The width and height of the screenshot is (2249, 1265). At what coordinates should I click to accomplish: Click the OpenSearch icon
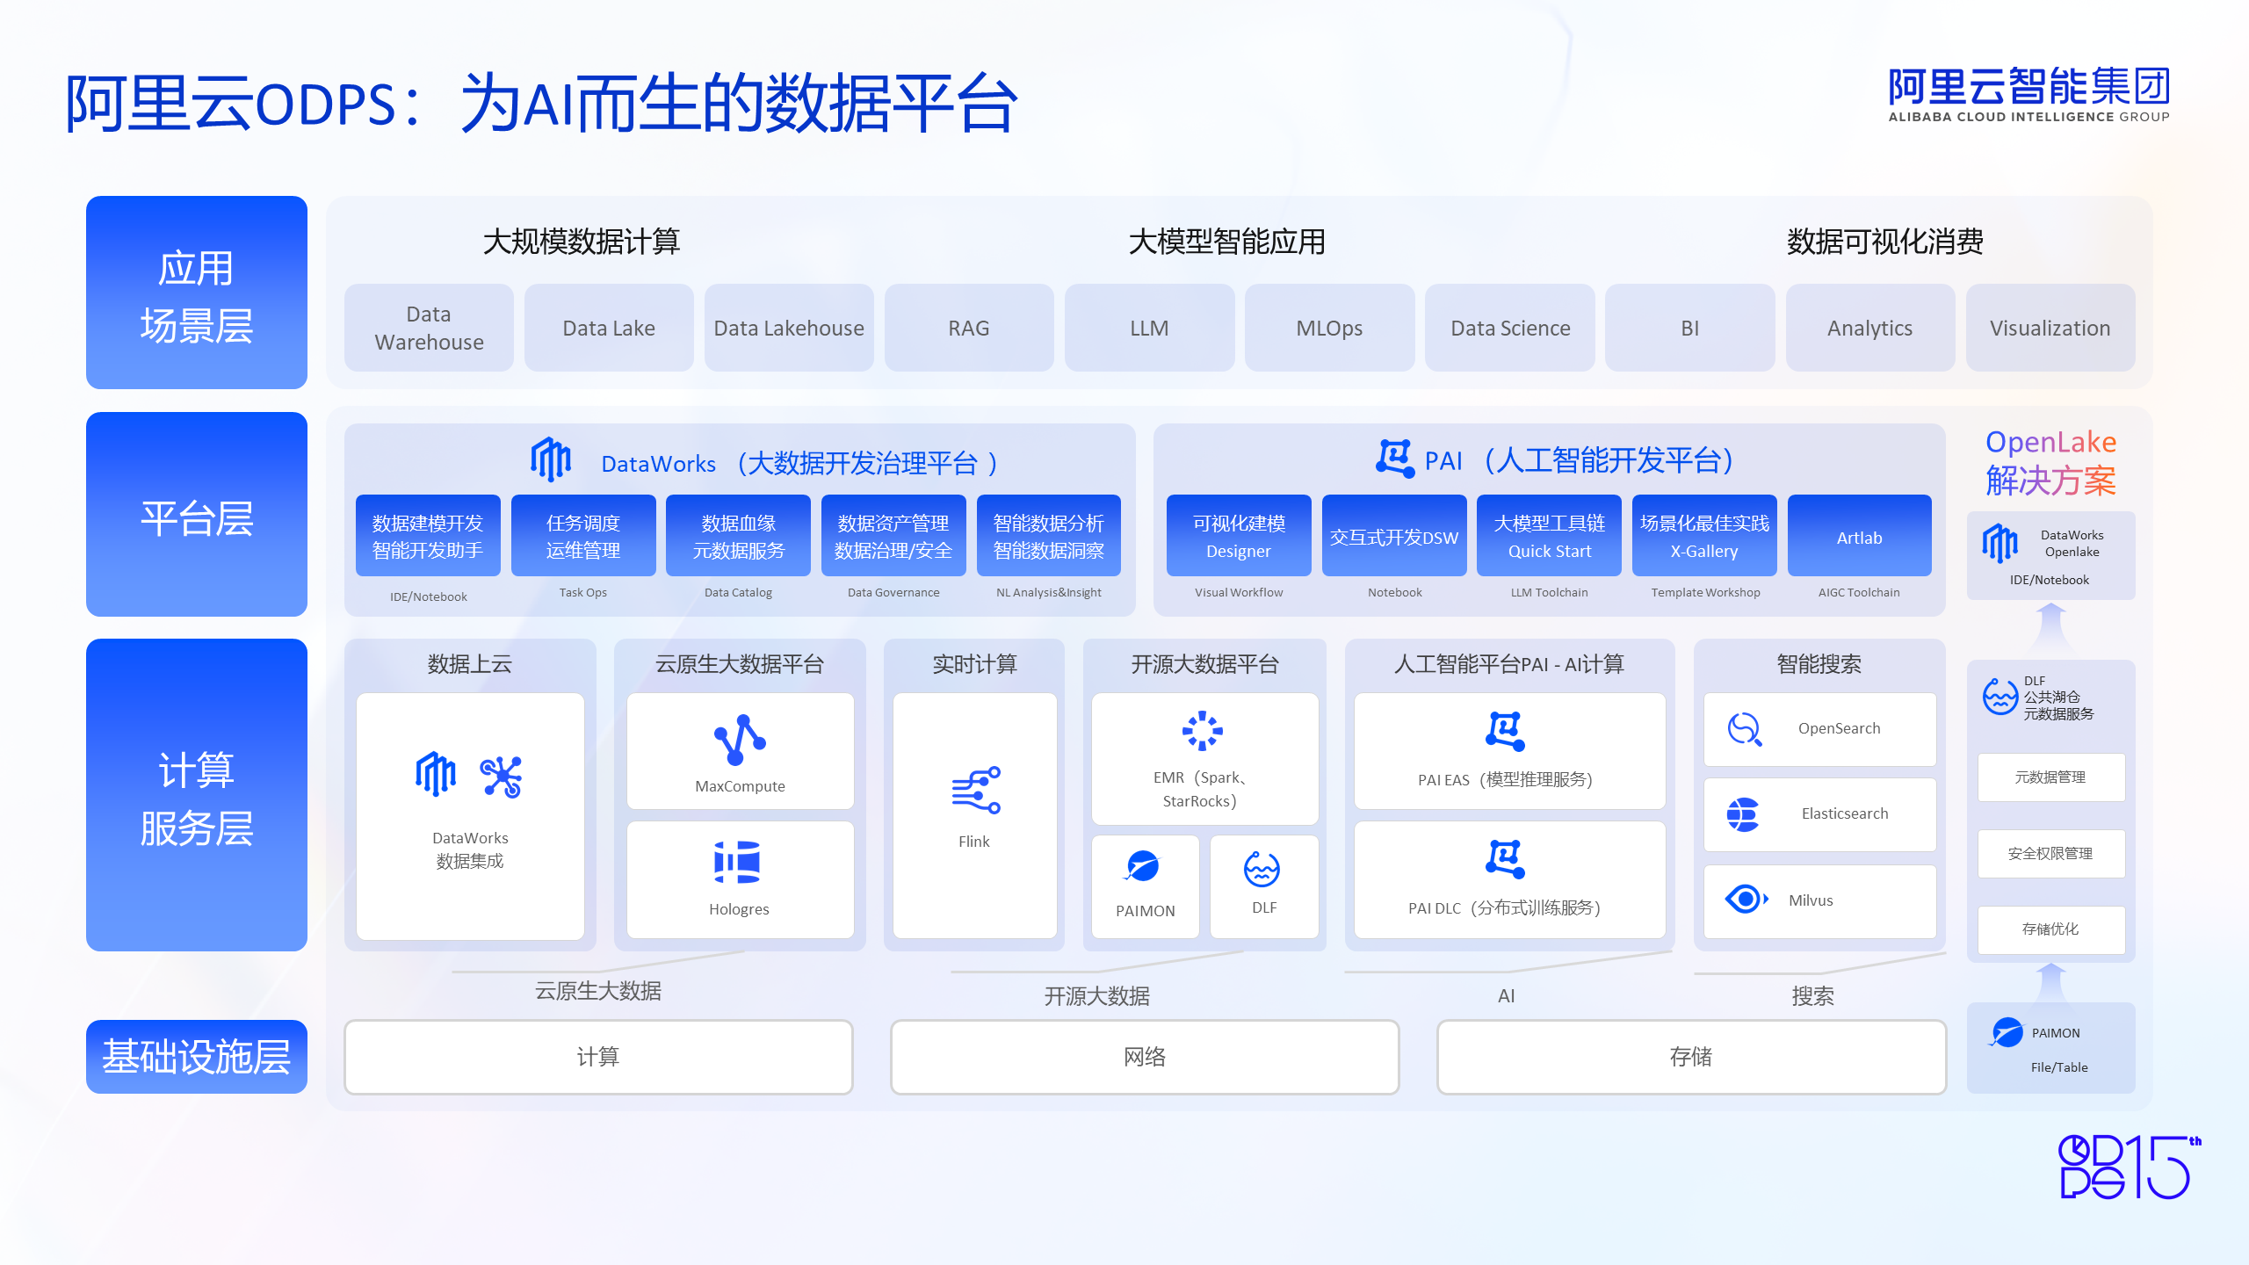coord(1745,729)
